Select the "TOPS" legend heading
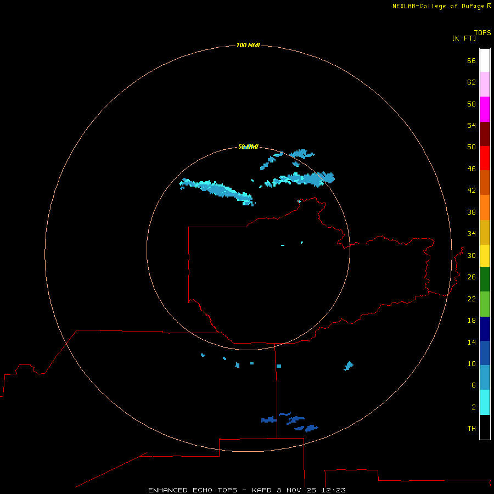494x494 pixels. click(x=482, y=32)
